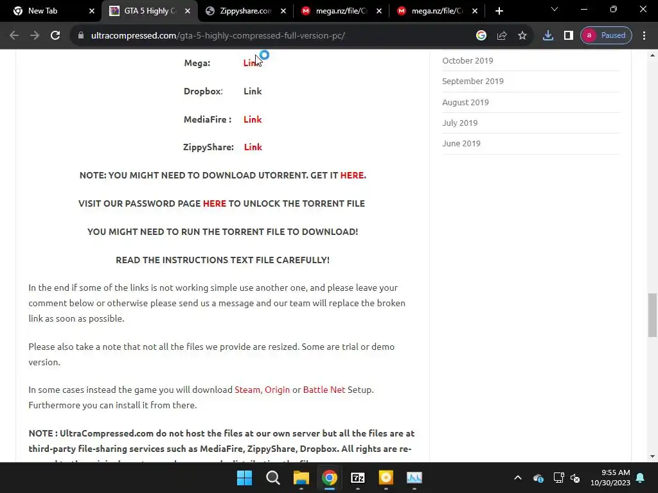
Task: Open July 2019 archive
Action: [459, 123]
